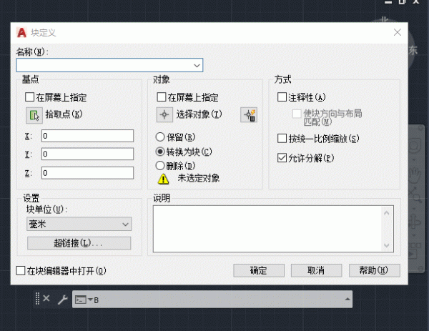The height and width of the screenshot is (331, 429).
Task: Expand command line history arrow
Action: [x=347, y=299]
